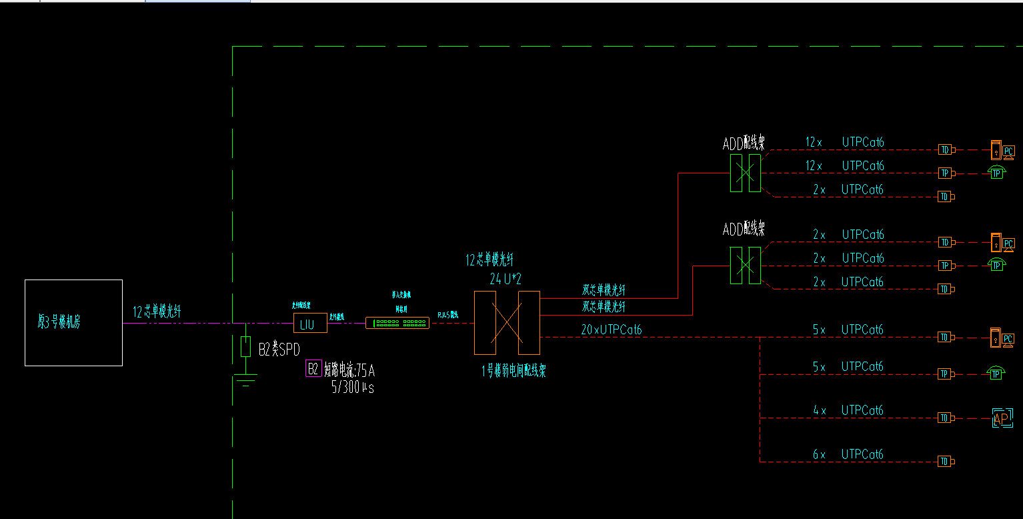This screenshot has width=1023, height=519.
Task: Click the SPD surge protector rectangle symbol
Action: [x=246, y=347]
